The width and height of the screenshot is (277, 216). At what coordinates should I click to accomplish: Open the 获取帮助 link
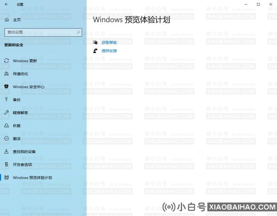(109, 43)
